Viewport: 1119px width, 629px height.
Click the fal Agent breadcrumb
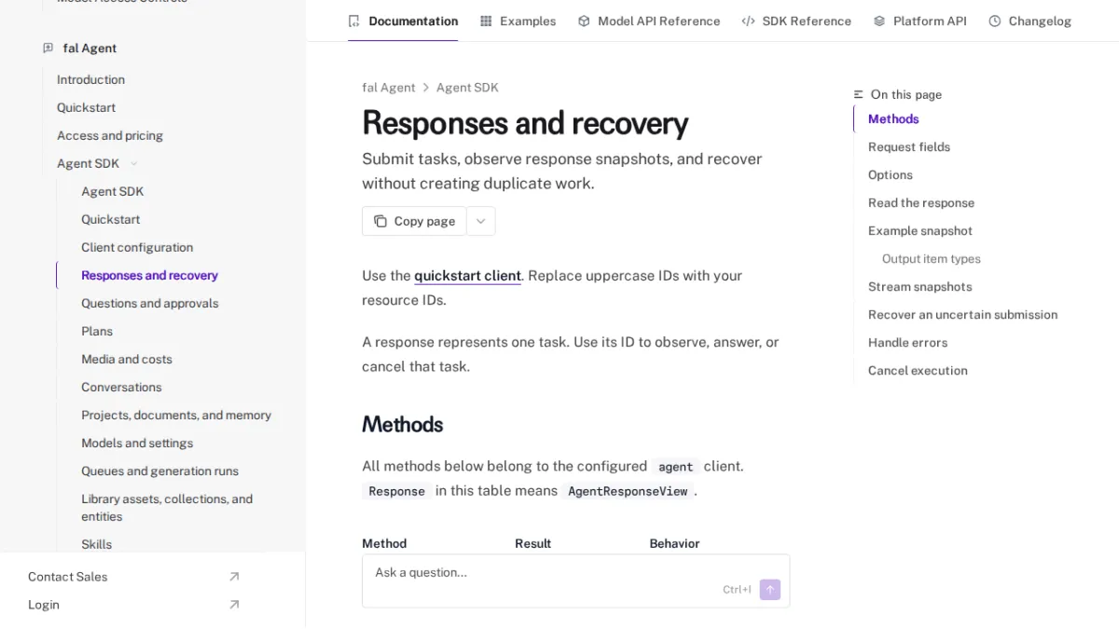click(x=389, y=88)
